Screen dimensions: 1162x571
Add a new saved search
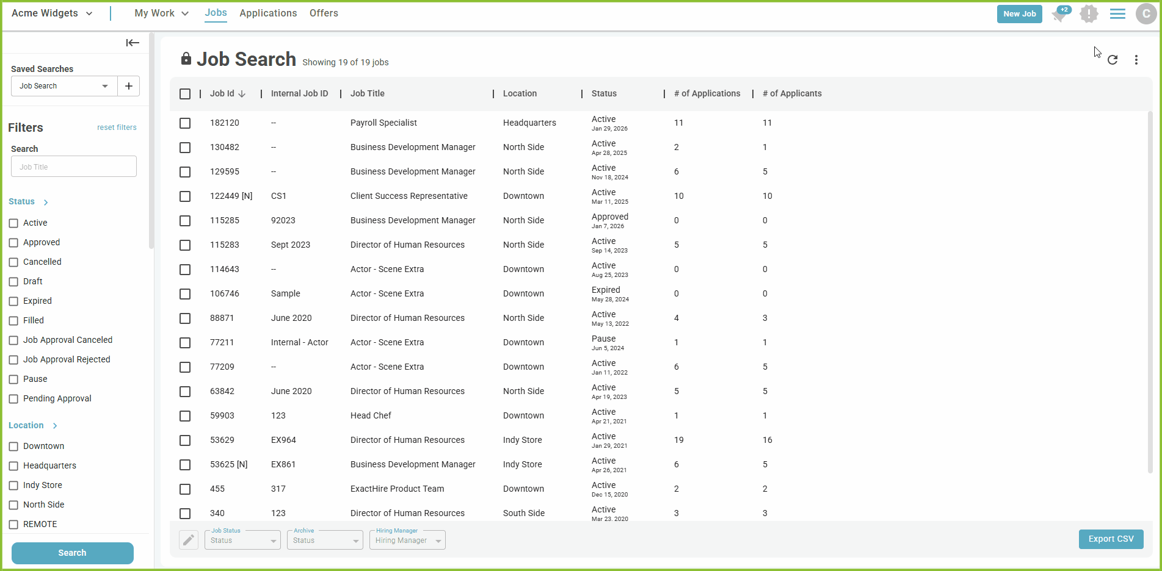pyautogui.click(x=128, y=86)
